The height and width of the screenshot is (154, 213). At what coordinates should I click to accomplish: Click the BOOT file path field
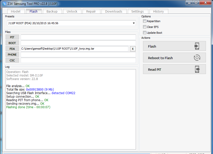coord(78,43)
